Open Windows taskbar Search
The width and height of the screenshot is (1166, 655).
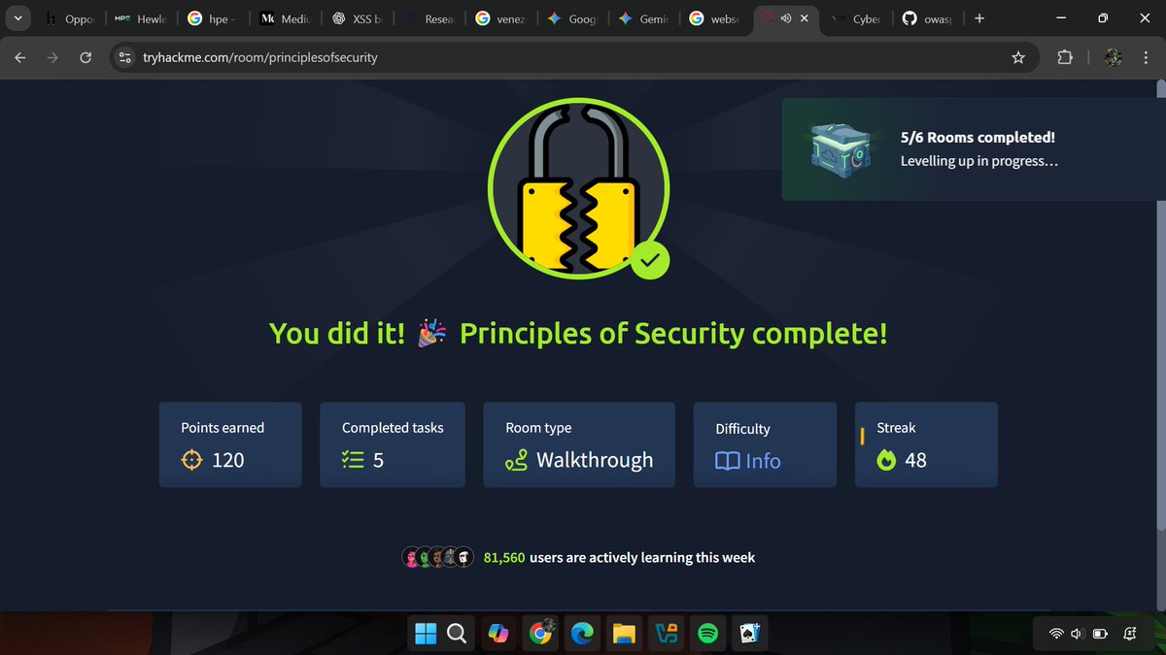(x=457, y=634)
